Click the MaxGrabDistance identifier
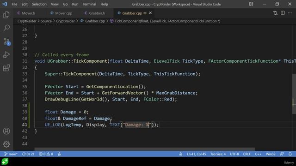 176,93
